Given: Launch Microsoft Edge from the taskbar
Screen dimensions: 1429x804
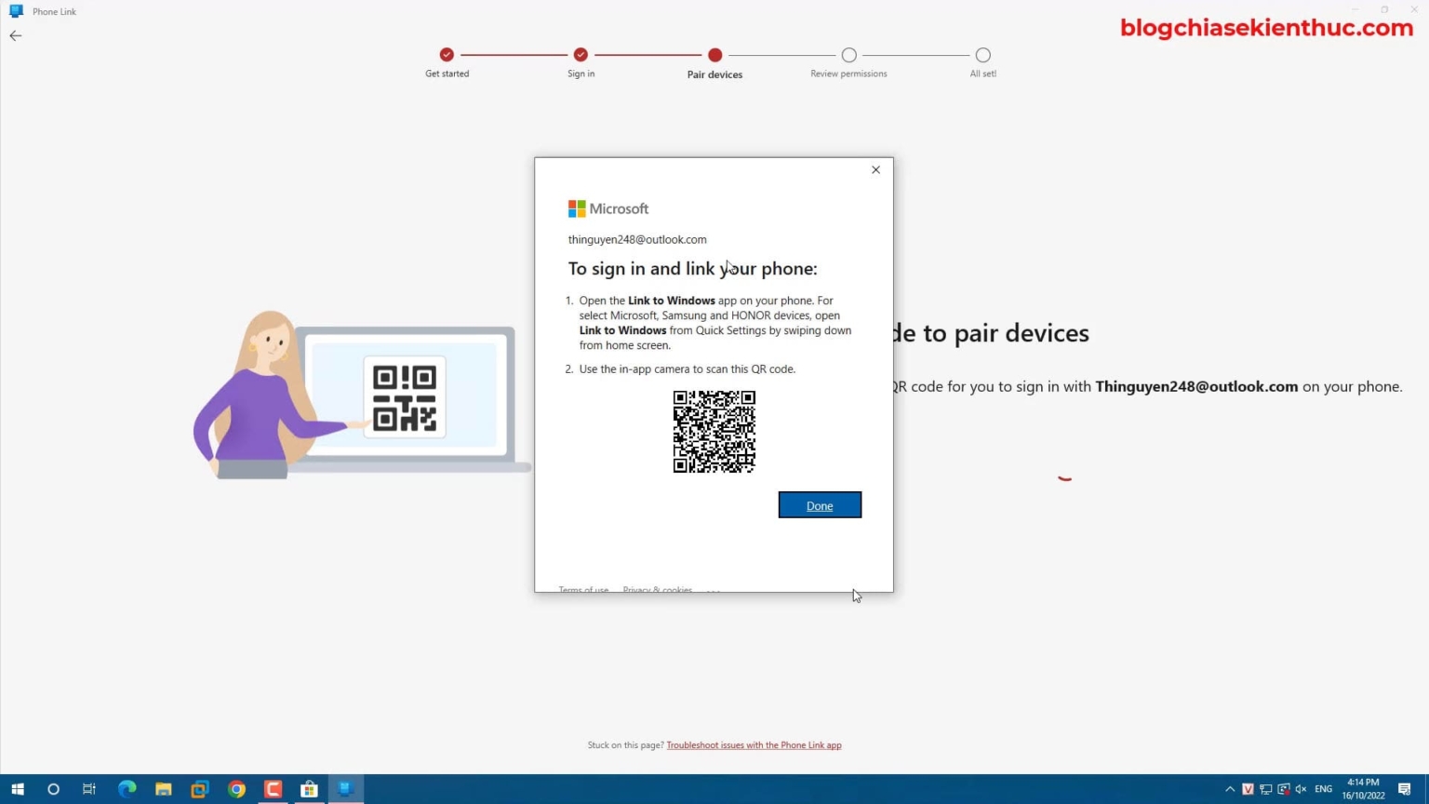Looking at the screenshot, I should coord(127,789).
